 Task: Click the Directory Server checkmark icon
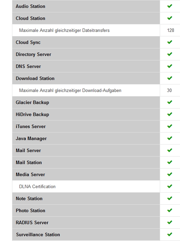point(170,54)
